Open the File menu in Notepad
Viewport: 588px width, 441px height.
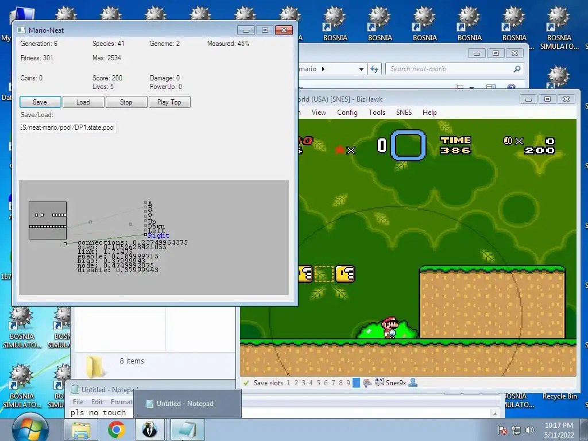(78, 401)
